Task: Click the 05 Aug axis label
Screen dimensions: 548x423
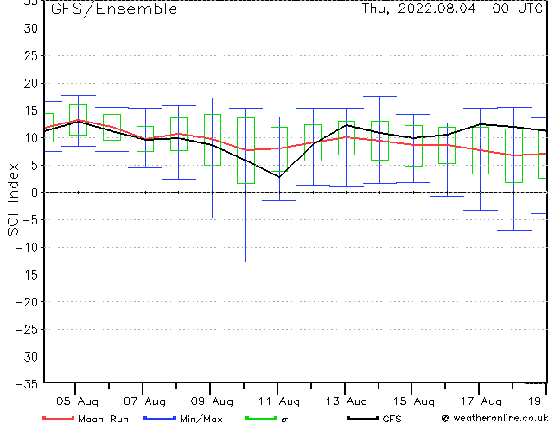Action: pos(77,401)
